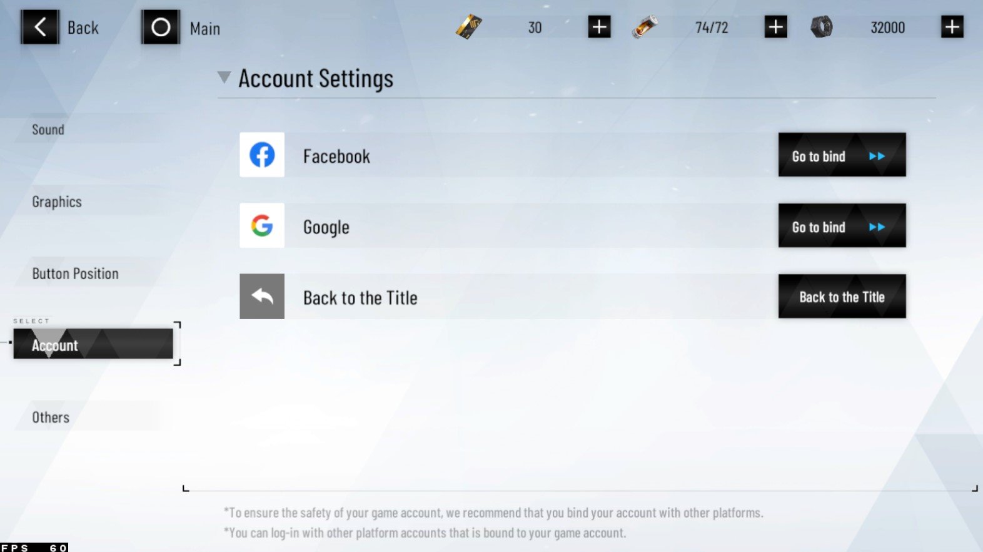
Task: Add stamina with plus next to 74/72
Action: pyautogui.click(x=775, y=27)
